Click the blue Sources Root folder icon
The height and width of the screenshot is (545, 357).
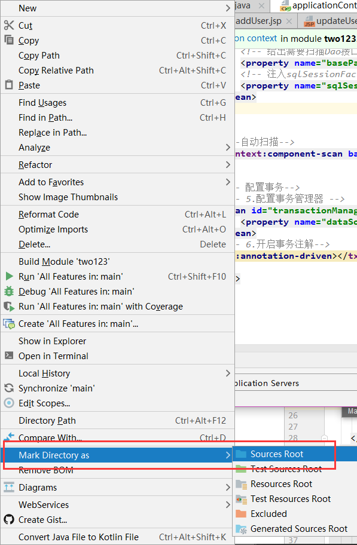(x=241, y=454)
